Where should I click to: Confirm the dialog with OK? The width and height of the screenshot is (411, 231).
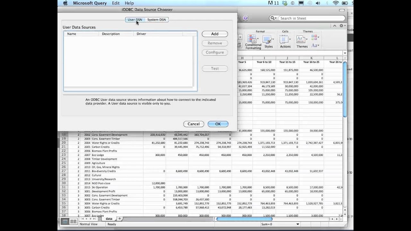(x=218, y=124)
